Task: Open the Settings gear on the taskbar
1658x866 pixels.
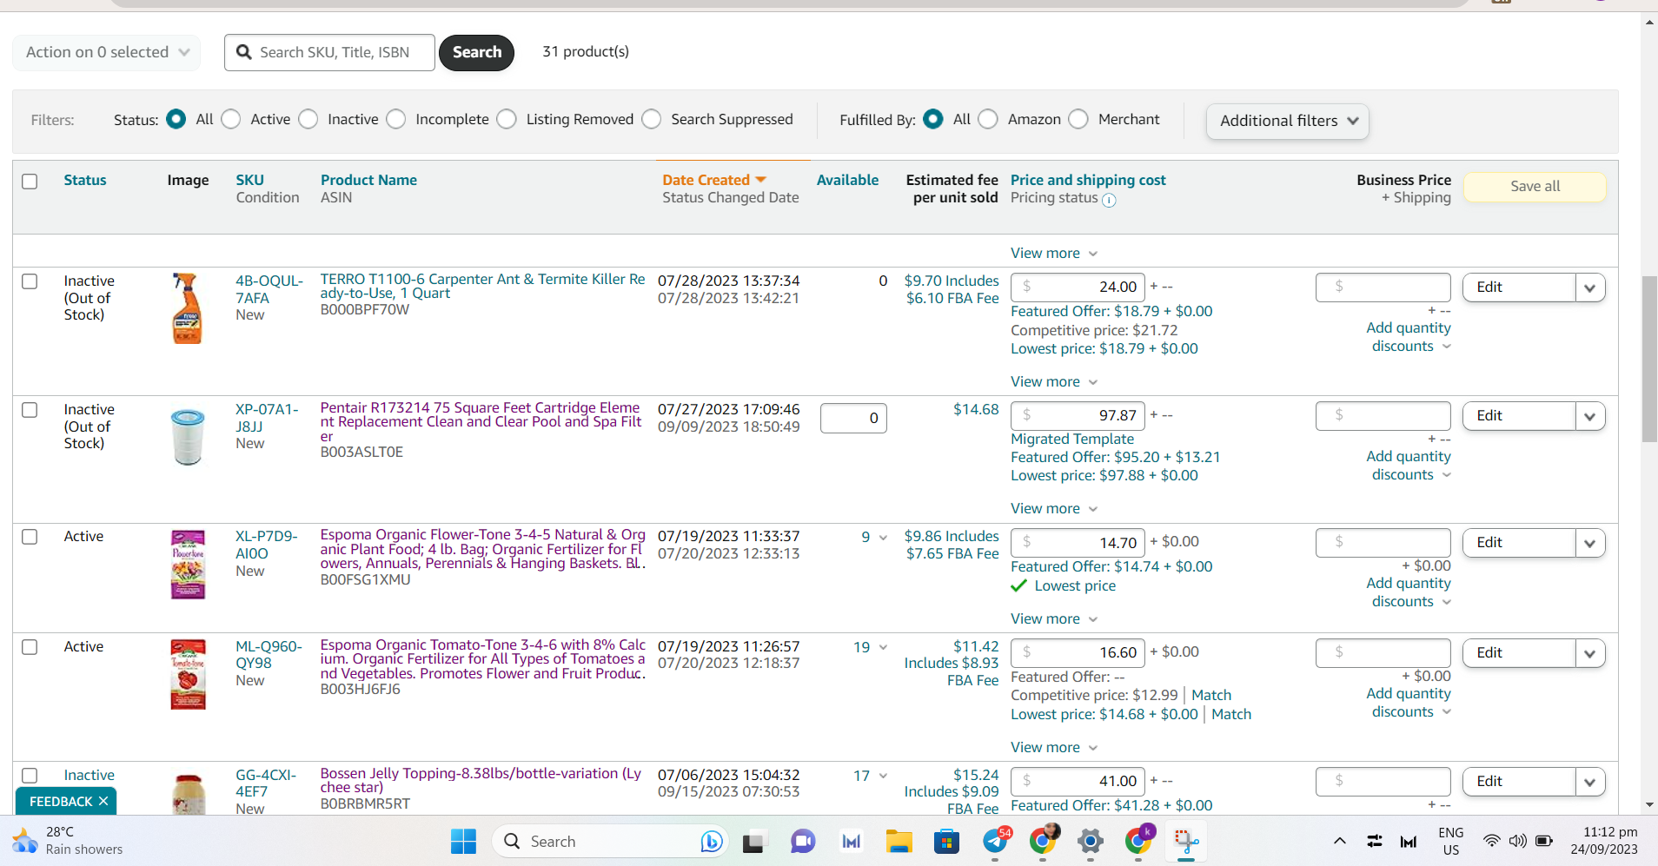Action: 1091,841
